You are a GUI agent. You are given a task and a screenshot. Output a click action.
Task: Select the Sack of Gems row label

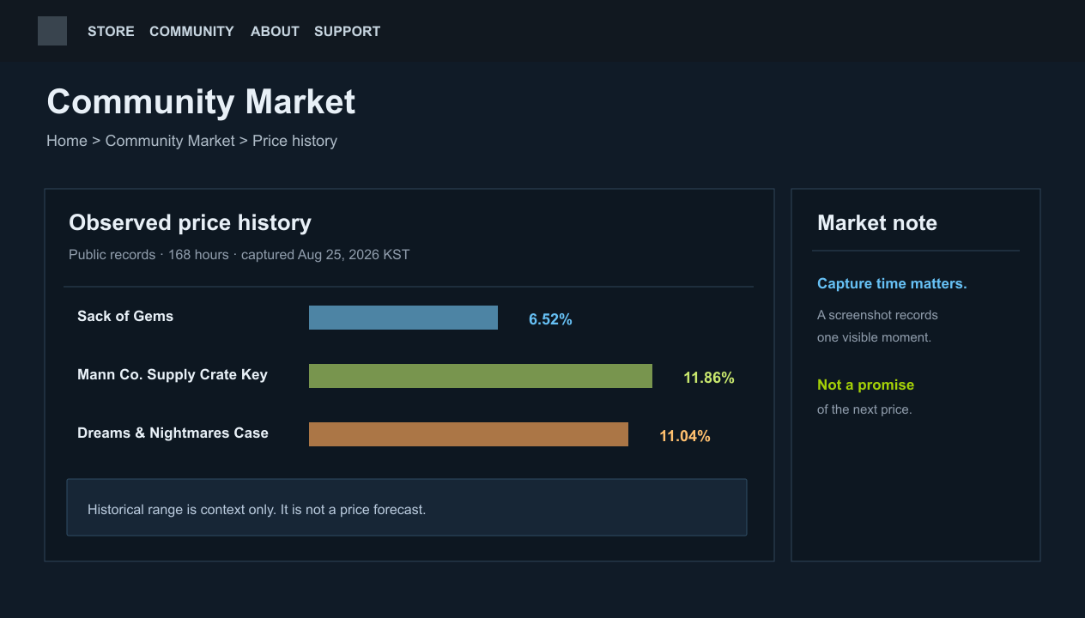[x=125, y=316]
